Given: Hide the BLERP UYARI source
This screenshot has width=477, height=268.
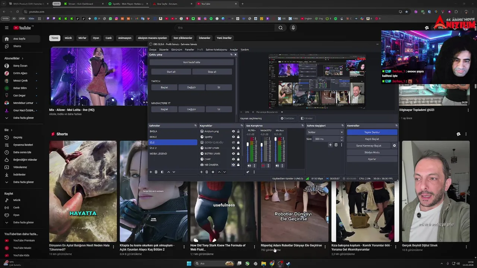Looking at the screenshot, I should pos(233,148).
